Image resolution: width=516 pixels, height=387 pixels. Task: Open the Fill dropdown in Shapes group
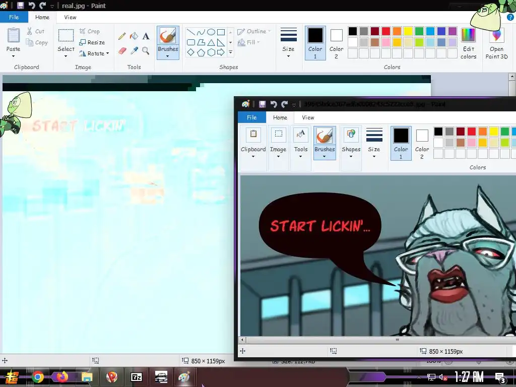(x=259, y=42)
